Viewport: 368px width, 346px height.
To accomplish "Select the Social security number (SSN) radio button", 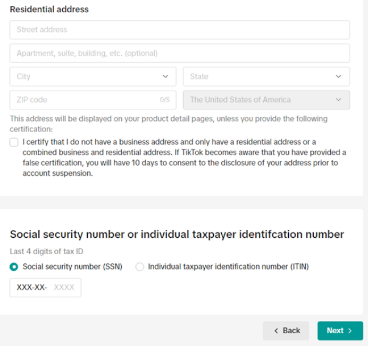I will [x=14, y=267].
